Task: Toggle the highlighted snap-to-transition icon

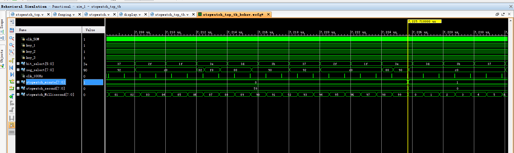Action: coord(12,125)
